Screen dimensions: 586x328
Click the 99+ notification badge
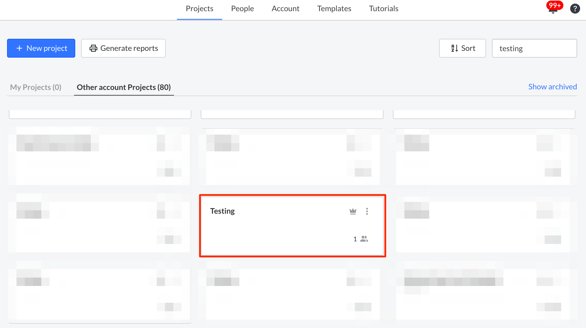(x=555, y=5)
